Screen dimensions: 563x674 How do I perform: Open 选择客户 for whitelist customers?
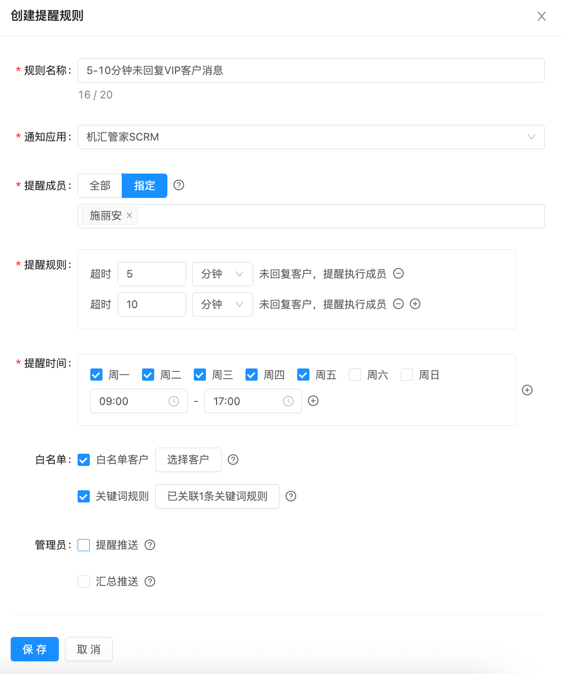[x=188, y=460]
